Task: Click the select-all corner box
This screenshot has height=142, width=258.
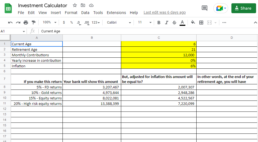Action: [5, 38]
